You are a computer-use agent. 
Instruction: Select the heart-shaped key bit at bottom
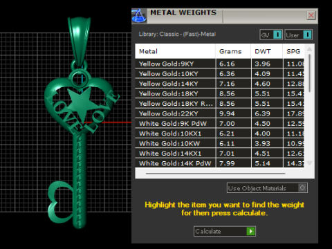click(x=60, y=202)
